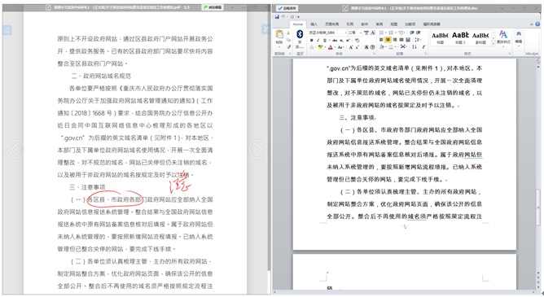Open the font size dropdown
Screen dimensions: 544x297
click(x=355, y=33)
